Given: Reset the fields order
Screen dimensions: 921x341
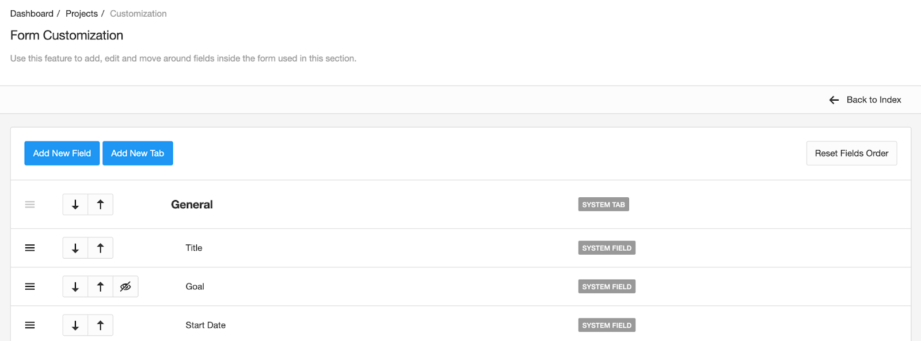Looking at the screenshot, I should pyautogui.click(x=851, y=154).
